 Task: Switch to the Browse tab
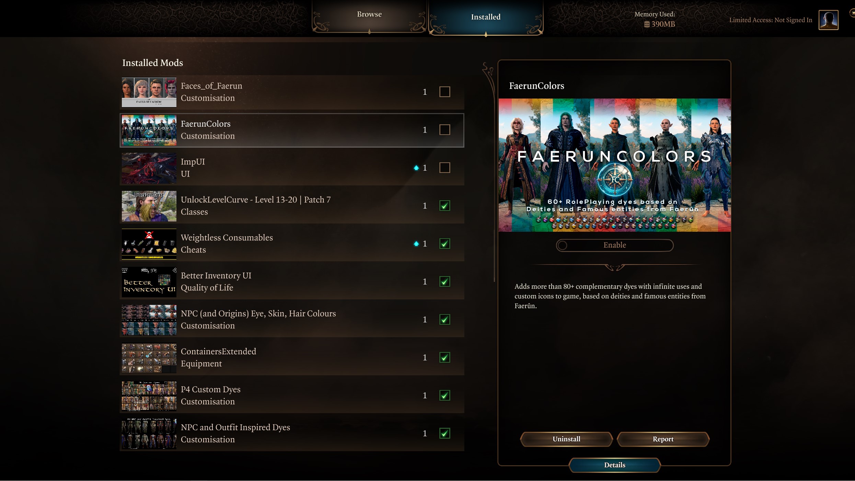[369, 14]
